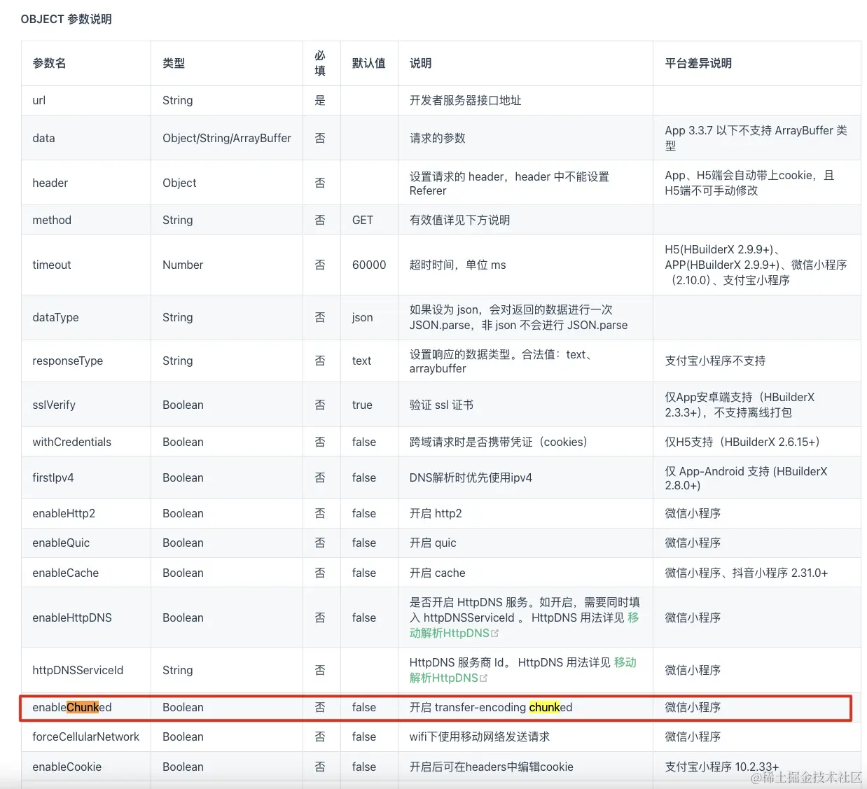Click 验证 ssl 证书 description
The image size is (867, 789).
[441, 405]
